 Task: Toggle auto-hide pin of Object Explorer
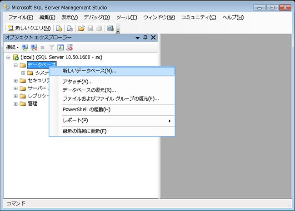tap(145, 37)
